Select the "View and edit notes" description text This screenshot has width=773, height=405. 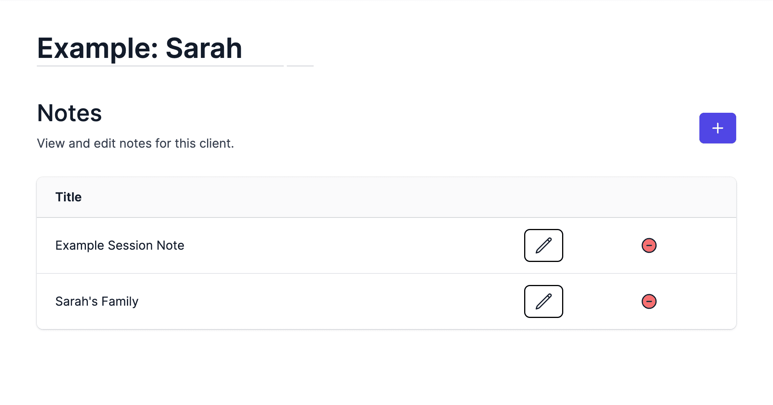click(x=135, y=143)
